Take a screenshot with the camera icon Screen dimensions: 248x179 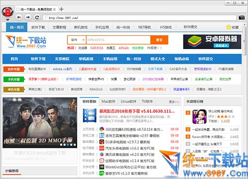pos(242,17)
